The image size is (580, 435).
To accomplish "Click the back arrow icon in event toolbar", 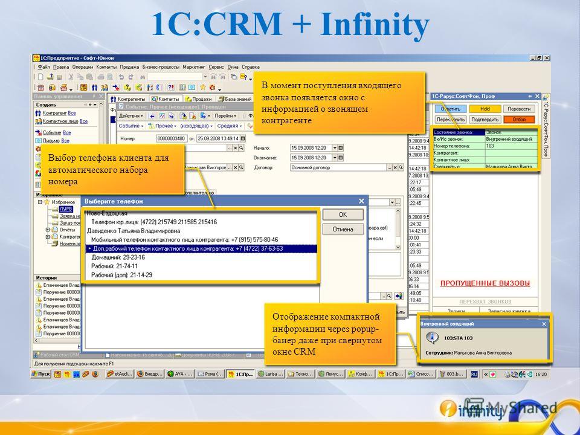I will pos(152,116).
